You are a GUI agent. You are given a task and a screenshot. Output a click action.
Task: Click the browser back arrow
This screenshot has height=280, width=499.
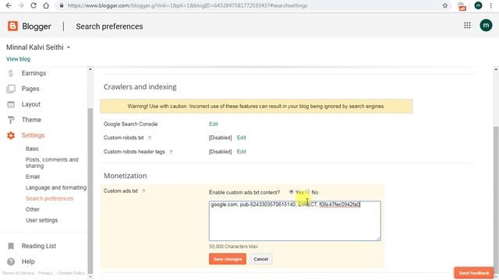(x=9, y=5)
